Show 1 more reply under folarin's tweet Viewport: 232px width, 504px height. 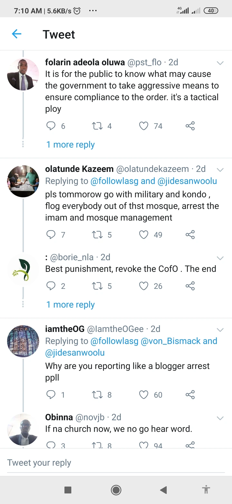click(71, 144)
